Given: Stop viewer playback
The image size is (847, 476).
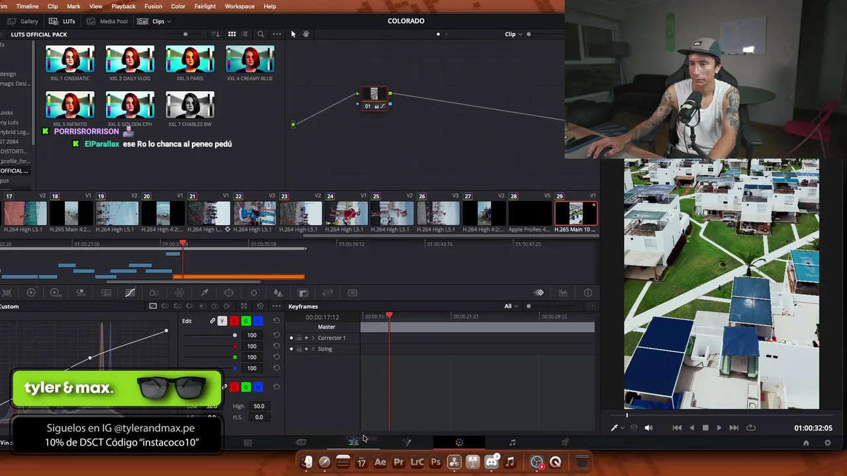Looking at the screenshot, I should [705, 428].
